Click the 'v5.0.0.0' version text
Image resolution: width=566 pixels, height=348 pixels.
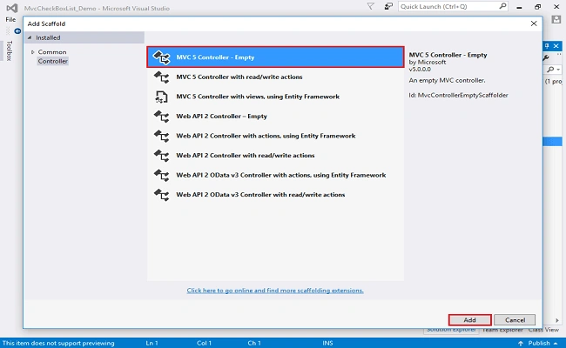pos(420,70)
